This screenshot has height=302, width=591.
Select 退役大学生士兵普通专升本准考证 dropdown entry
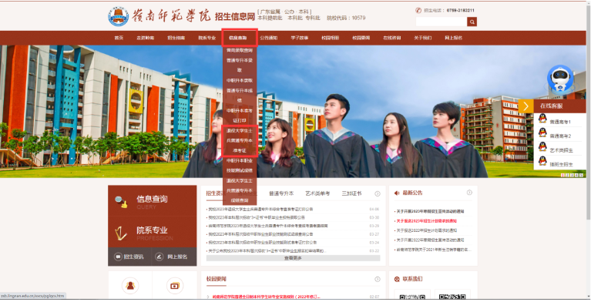pyautogui.click(x=240, y=141)
